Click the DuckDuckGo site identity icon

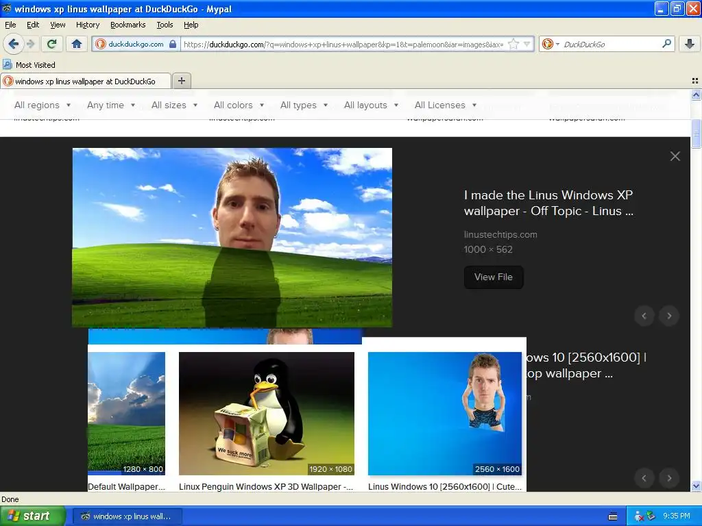pyautogui.click(x=101, y=44)
